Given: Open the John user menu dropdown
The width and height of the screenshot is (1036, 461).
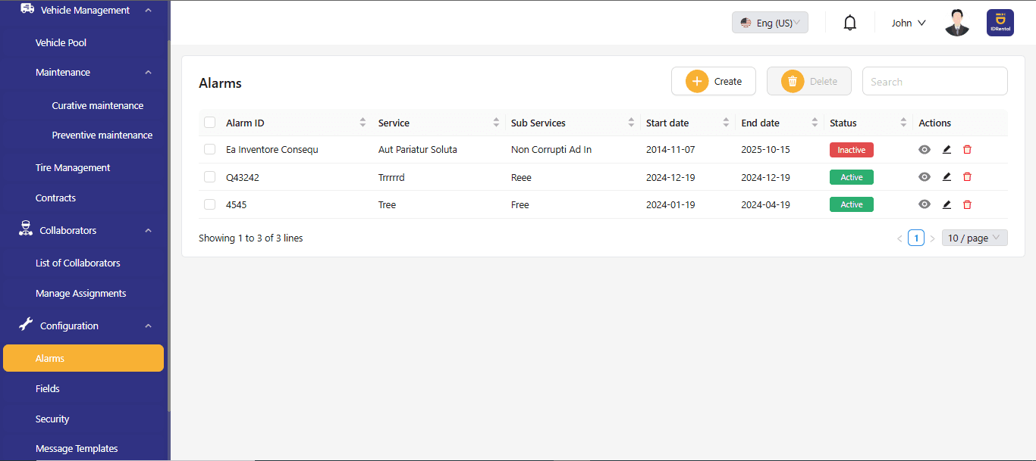Looking at the screenshot, I should (909, 23).
